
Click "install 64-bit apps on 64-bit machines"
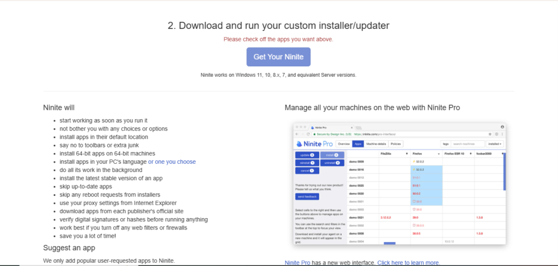tap(107, 153)
